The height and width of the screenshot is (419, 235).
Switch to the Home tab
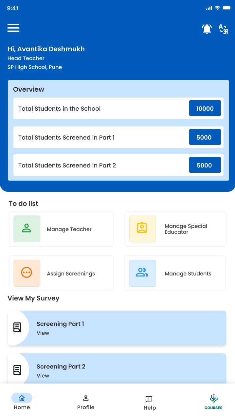[x=22, y=402]
